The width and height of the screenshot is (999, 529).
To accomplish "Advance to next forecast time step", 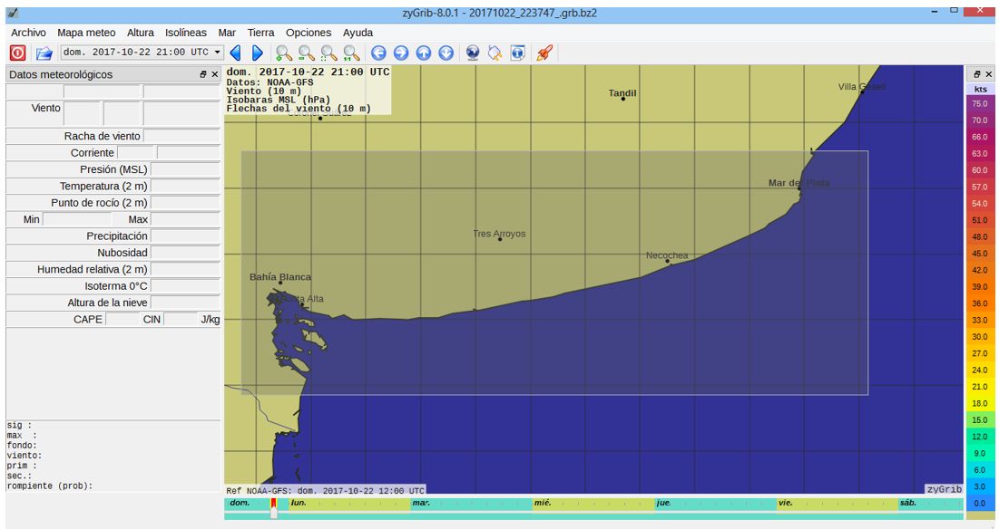I will 258,53.
